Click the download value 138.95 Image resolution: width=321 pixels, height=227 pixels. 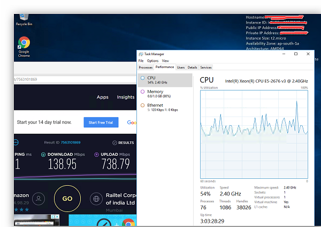(62, 164)
